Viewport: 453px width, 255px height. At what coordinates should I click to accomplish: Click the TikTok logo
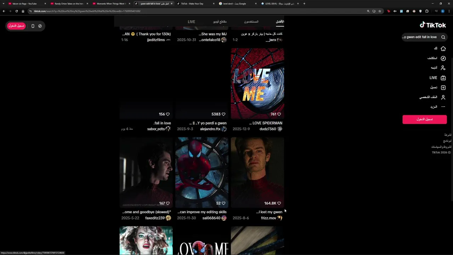click(432, 25)
